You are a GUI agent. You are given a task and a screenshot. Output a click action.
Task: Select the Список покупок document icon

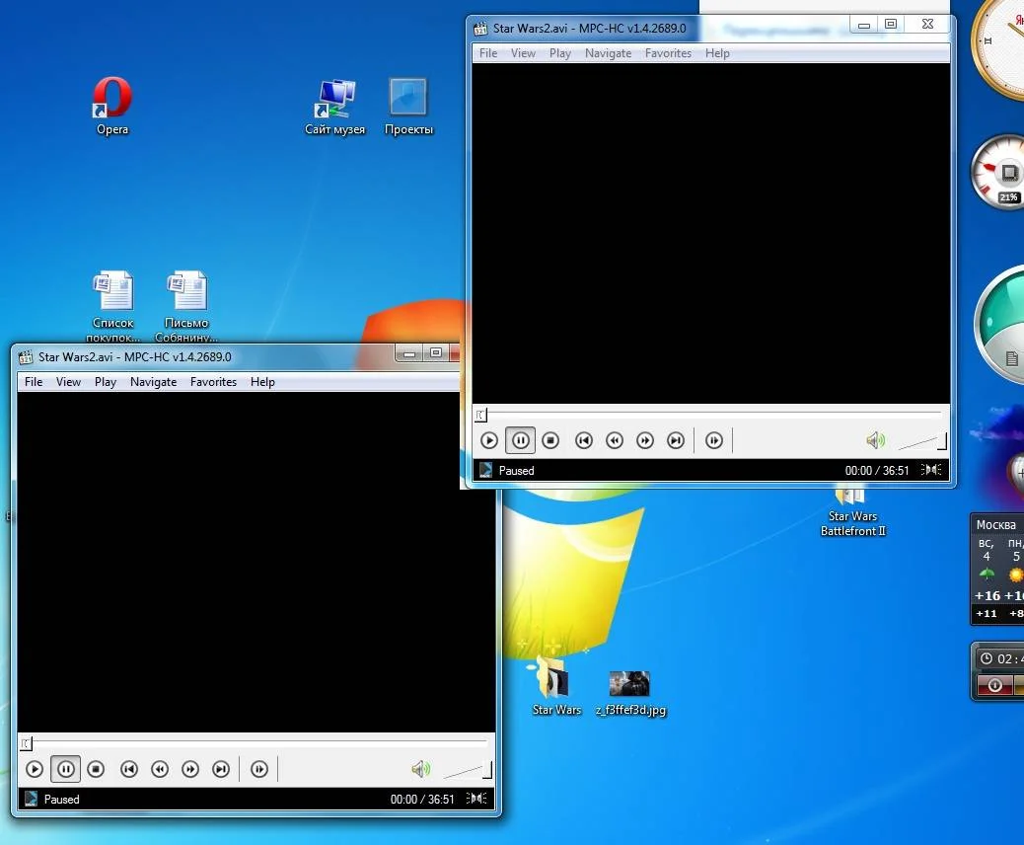tap(113, 306)
